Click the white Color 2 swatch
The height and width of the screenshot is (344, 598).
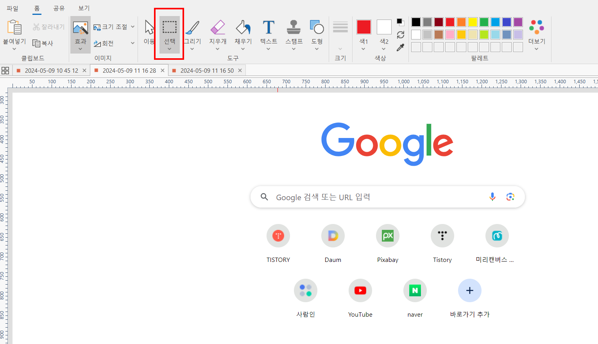[384, 27]
